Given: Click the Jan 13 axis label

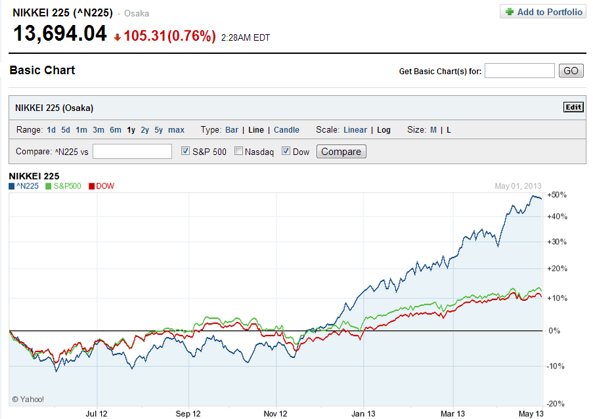Looking at the screenshot, I should 363,414.
